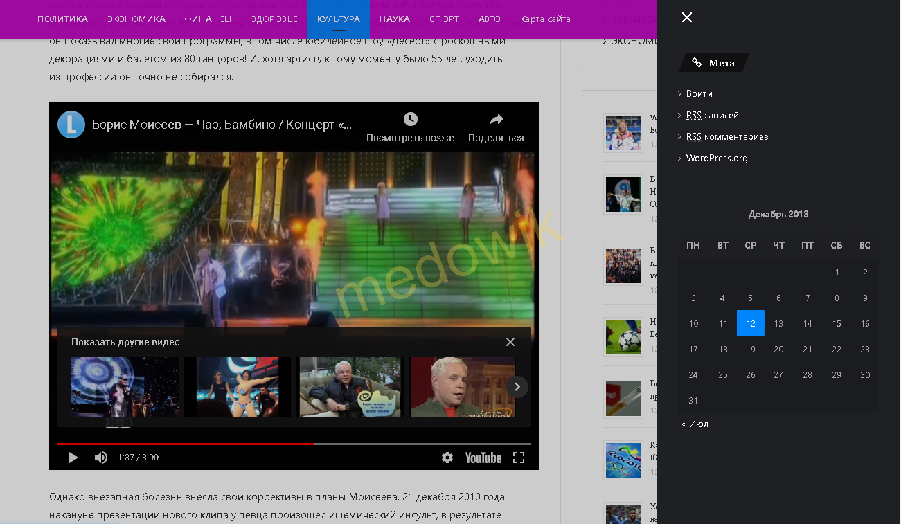
Task: Open third suggested video thumbnail
Action: point(350,387)
